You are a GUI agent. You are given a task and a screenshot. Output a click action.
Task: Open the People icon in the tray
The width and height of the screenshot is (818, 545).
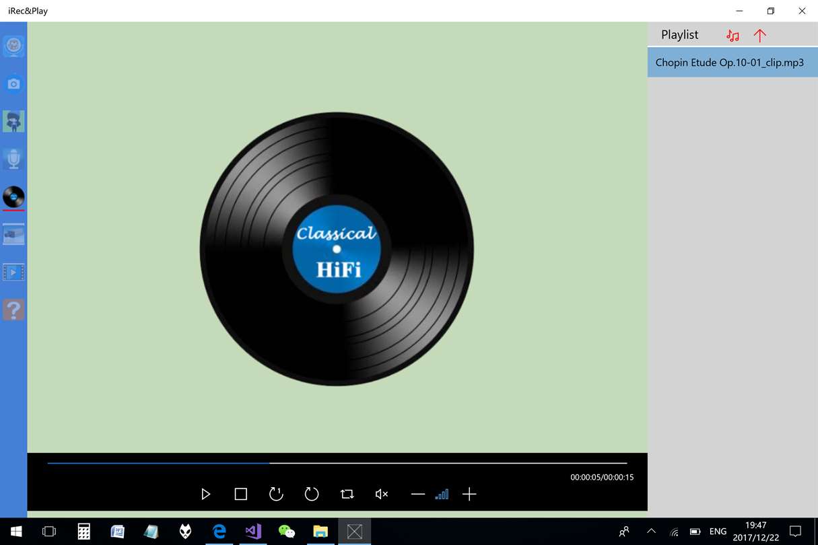click(x=624, y=532)
